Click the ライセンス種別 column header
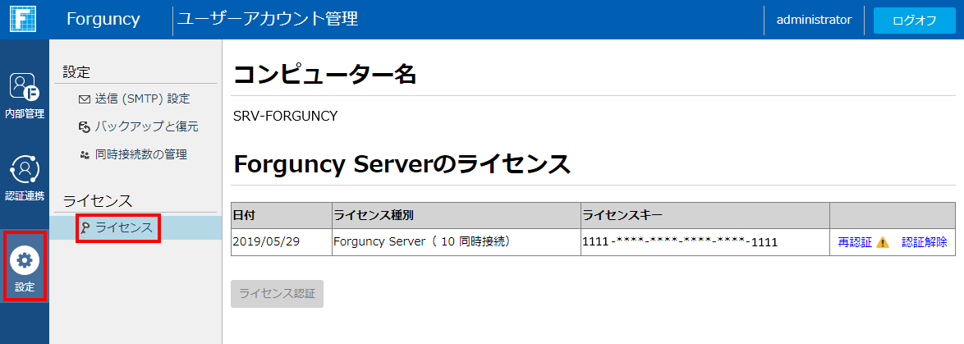 [457, 216]
